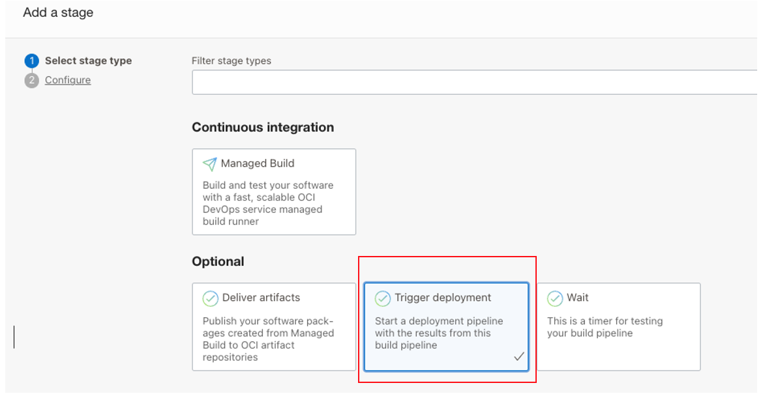Click the Optional section heading

(218, 262)
